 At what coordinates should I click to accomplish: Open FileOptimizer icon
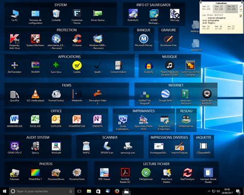146,172
